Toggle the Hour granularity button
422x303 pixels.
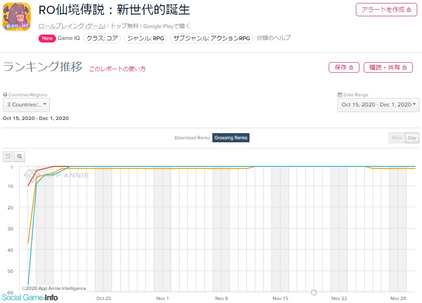click(x=397, y=137)
